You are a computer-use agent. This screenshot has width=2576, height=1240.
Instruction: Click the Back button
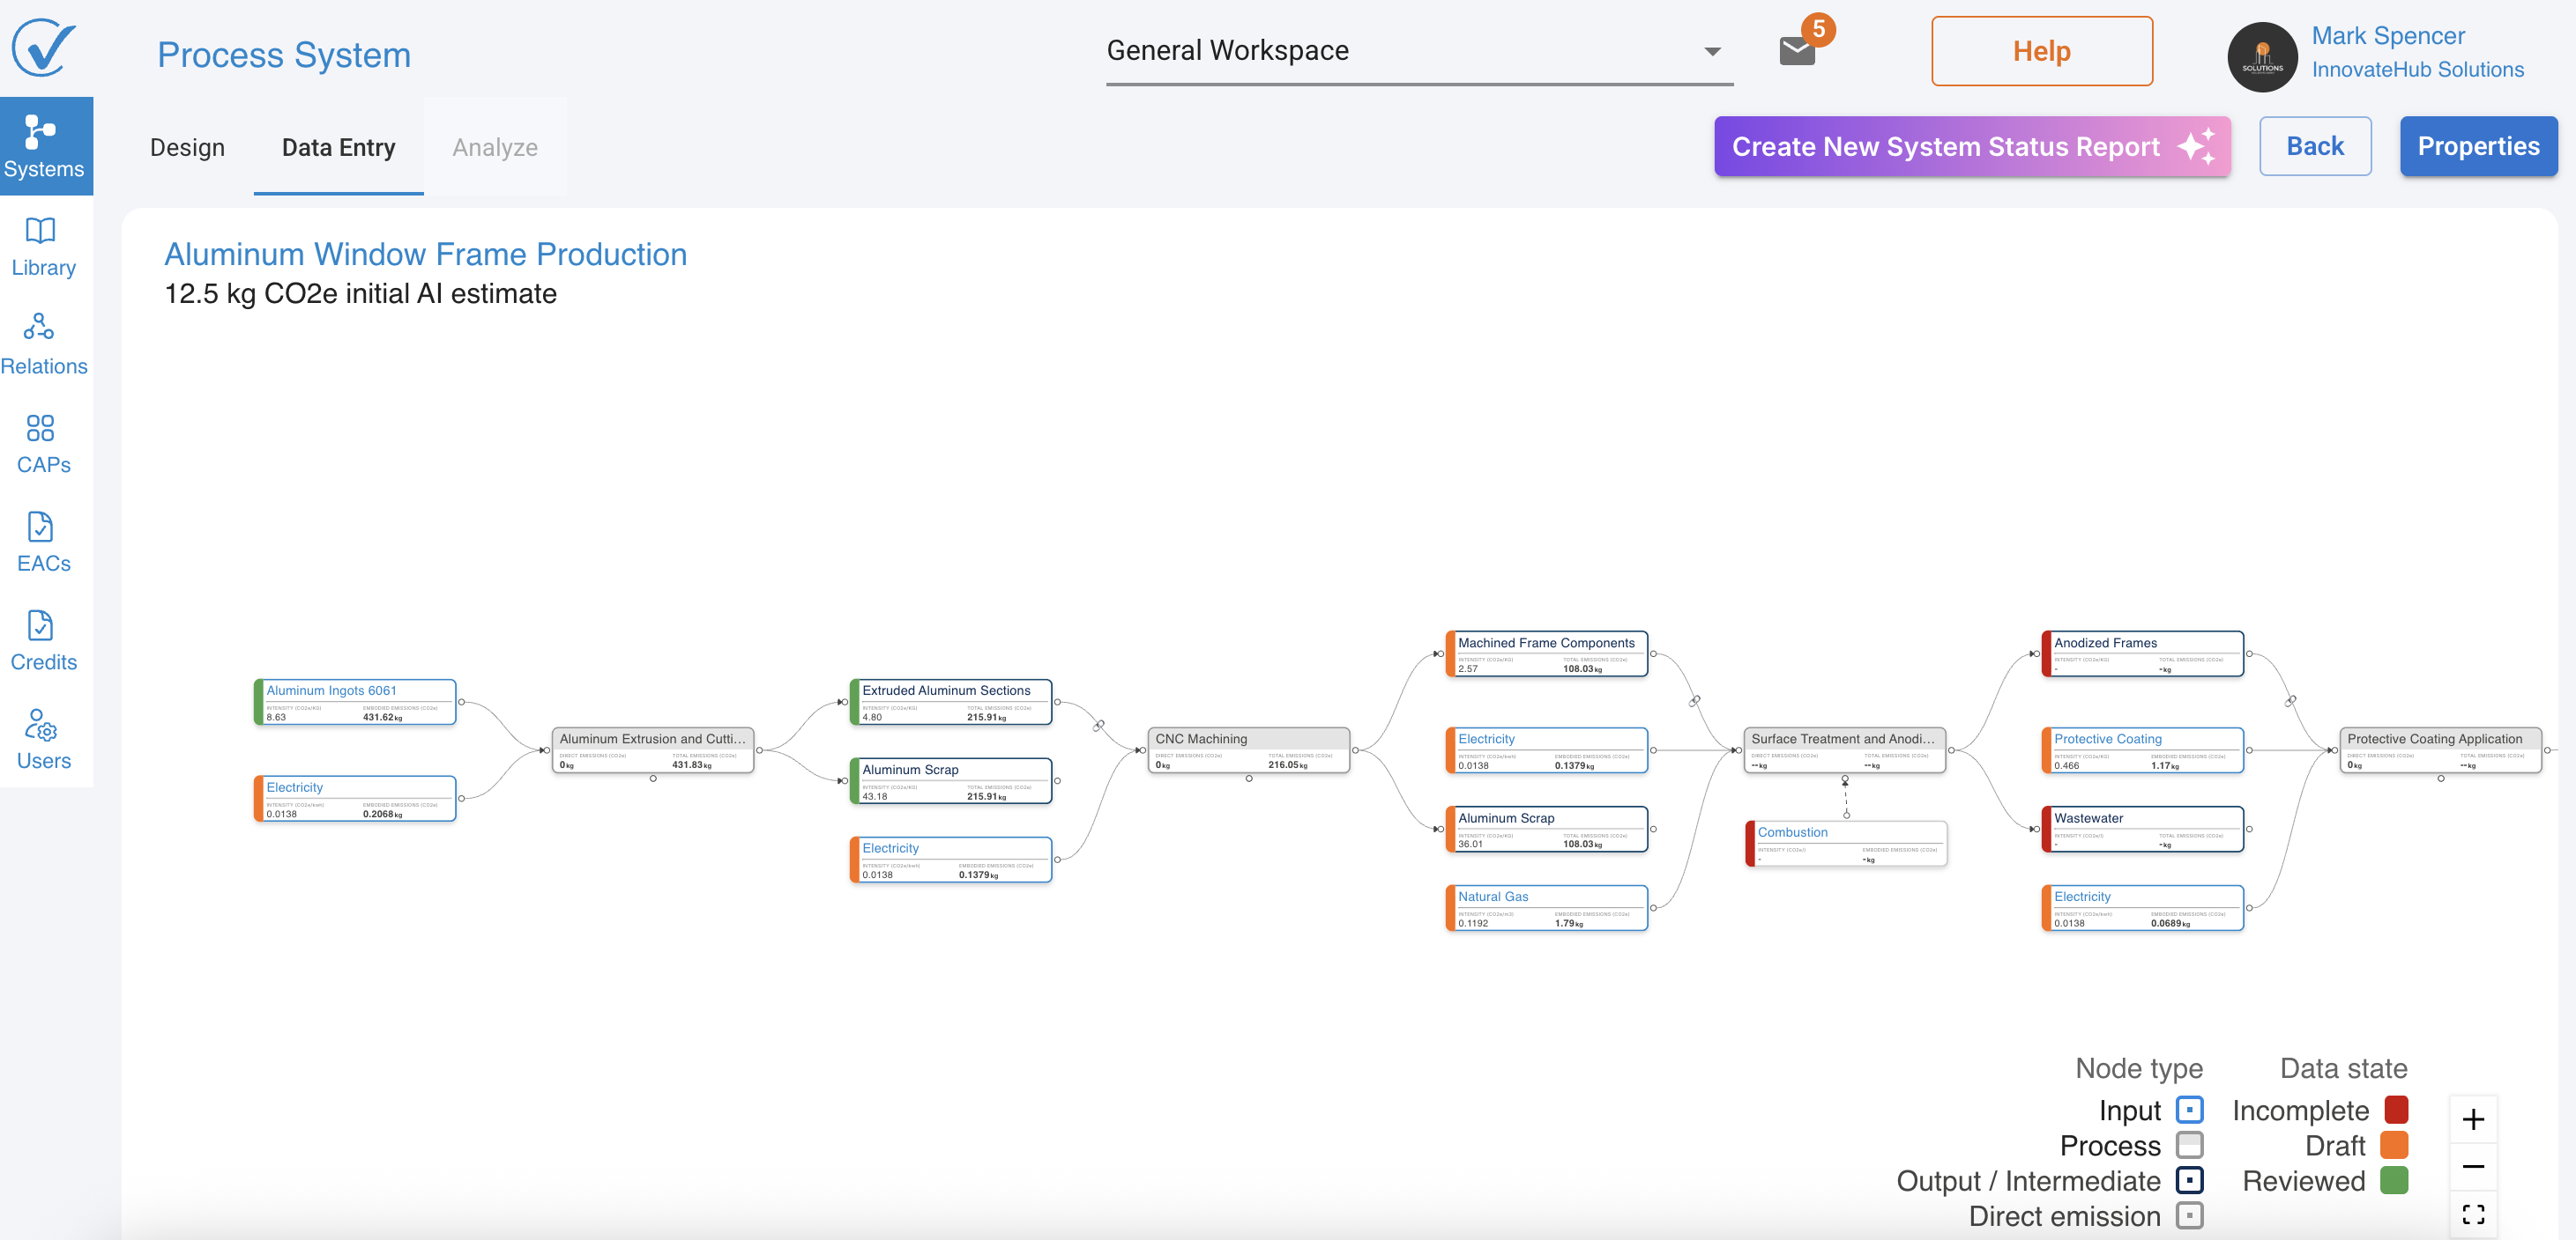pos(2315,147)
